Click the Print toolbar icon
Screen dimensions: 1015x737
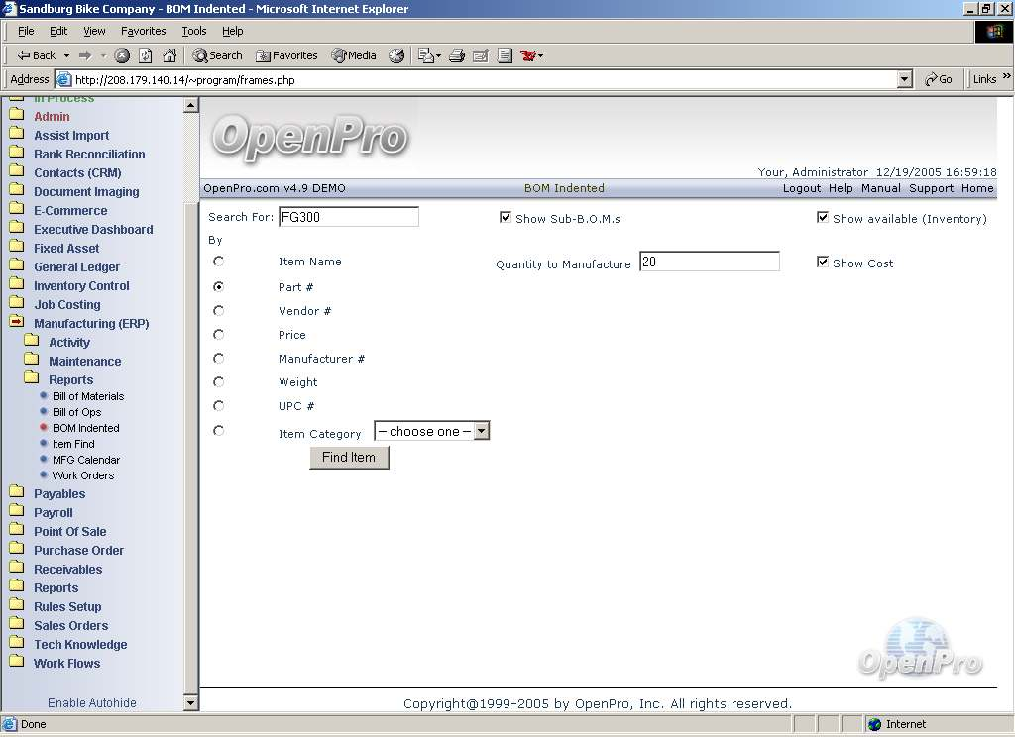pos(457,55)
